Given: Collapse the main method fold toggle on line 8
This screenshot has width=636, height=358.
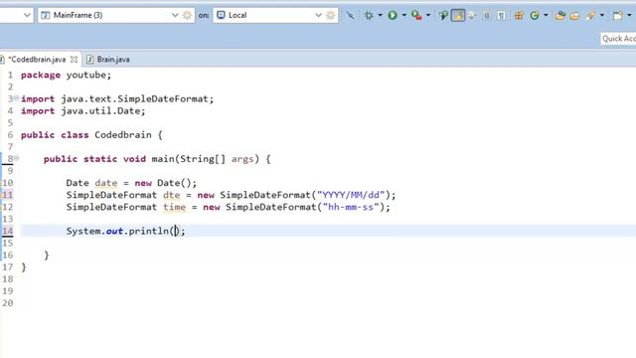Looking at the screenshot, I should [17, 158].
